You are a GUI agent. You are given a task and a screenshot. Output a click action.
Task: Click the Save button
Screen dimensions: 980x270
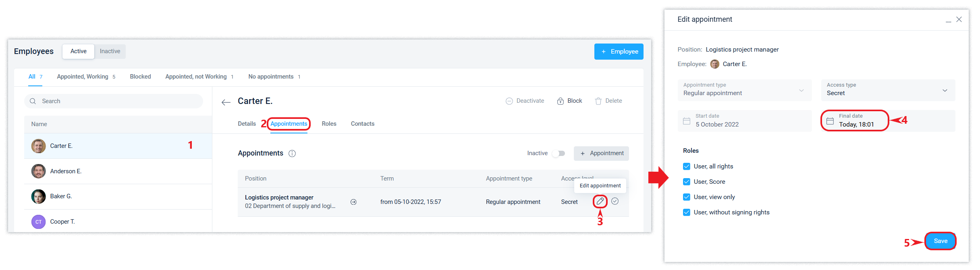pyautogui.click(x=940, y=241)
